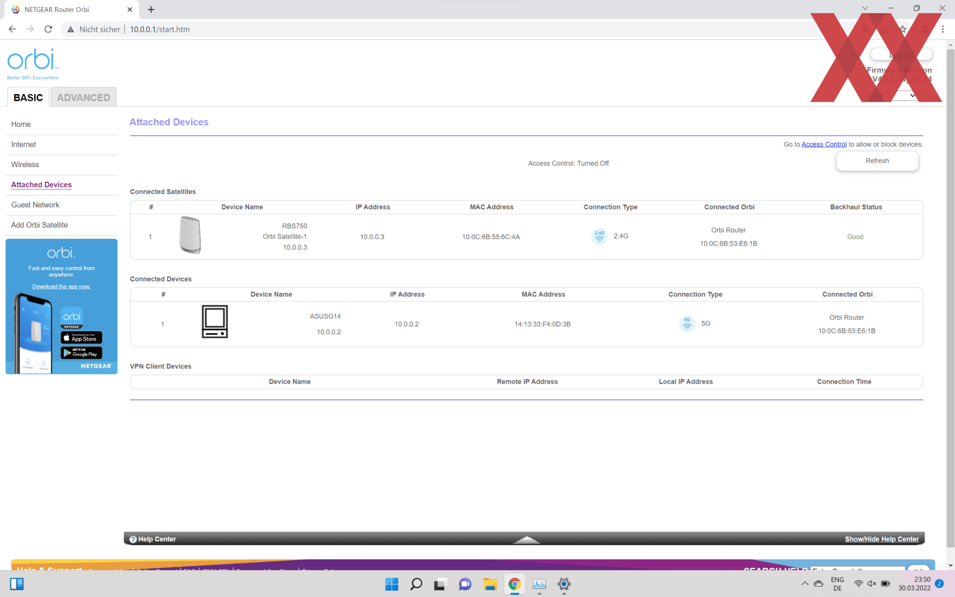Expand the Help Center arrow handle
955x597 pixels.
pos(527,540)
